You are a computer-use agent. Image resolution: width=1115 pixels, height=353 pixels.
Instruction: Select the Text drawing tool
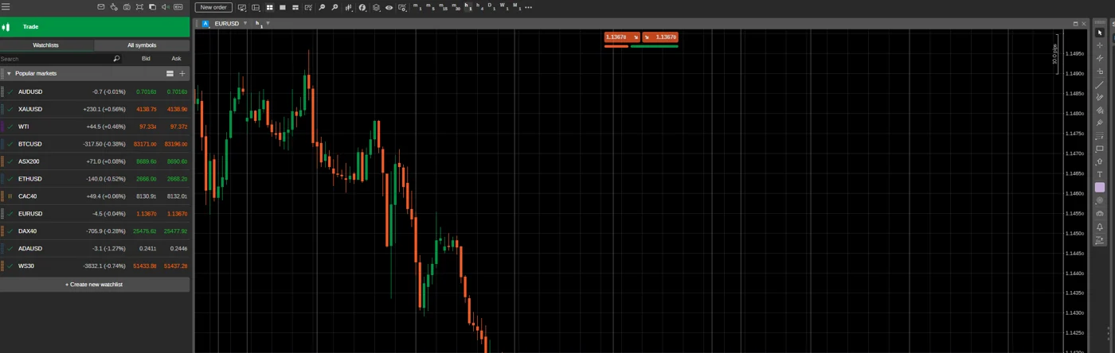click(x=1100, y=174)
